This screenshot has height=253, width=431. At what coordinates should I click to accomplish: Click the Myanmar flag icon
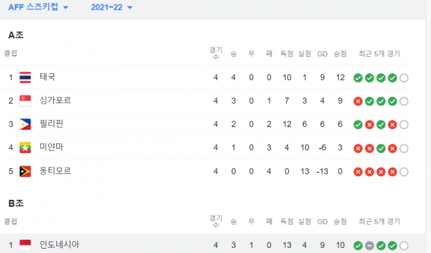pyautogui.click(x=25, y=147)
